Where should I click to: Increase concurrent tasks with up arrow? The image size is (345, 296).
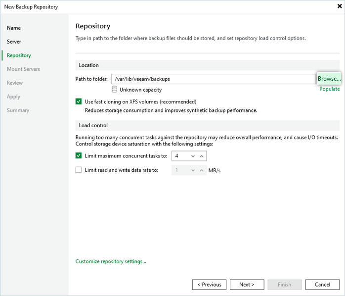coord(201,156)
